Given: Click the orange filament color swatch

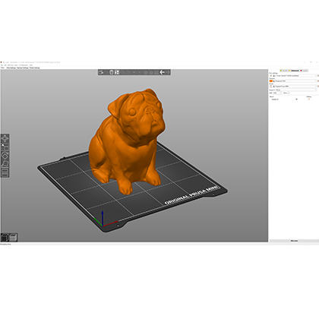Looking at the screenshot, I should [271, 81].
